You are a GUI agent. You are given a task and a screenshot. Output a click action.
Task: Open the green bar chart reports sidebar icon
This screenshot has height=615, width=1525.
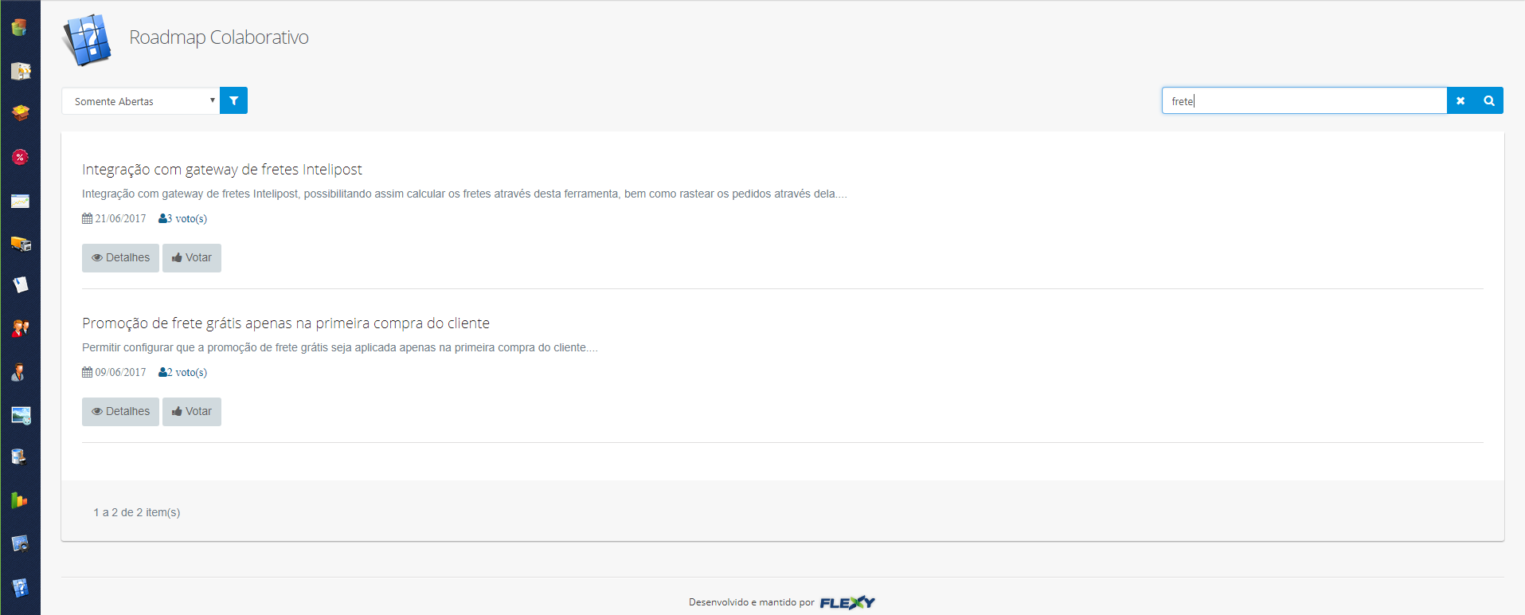point(19,500)
